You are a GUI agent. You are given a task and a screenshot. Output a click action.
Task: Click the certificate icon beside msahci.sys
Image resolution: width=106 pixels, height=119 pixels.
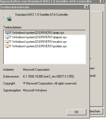[x=7, y=42]
